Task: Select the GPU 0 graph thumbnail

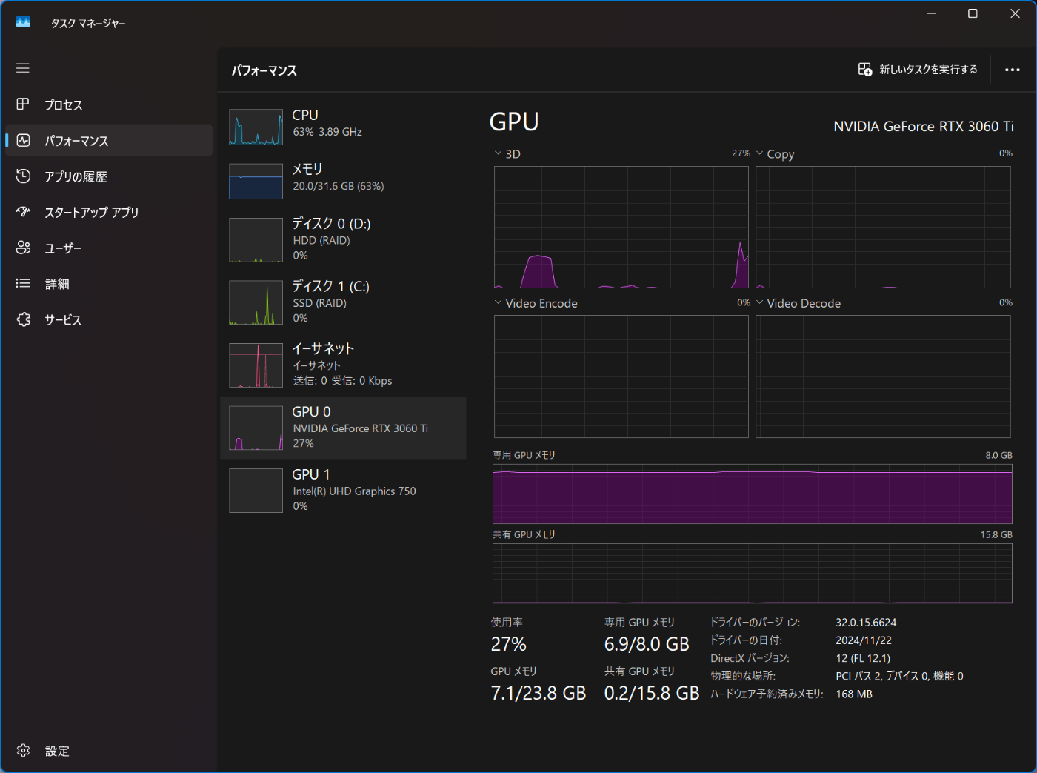Action: click(x=256, y=428)
